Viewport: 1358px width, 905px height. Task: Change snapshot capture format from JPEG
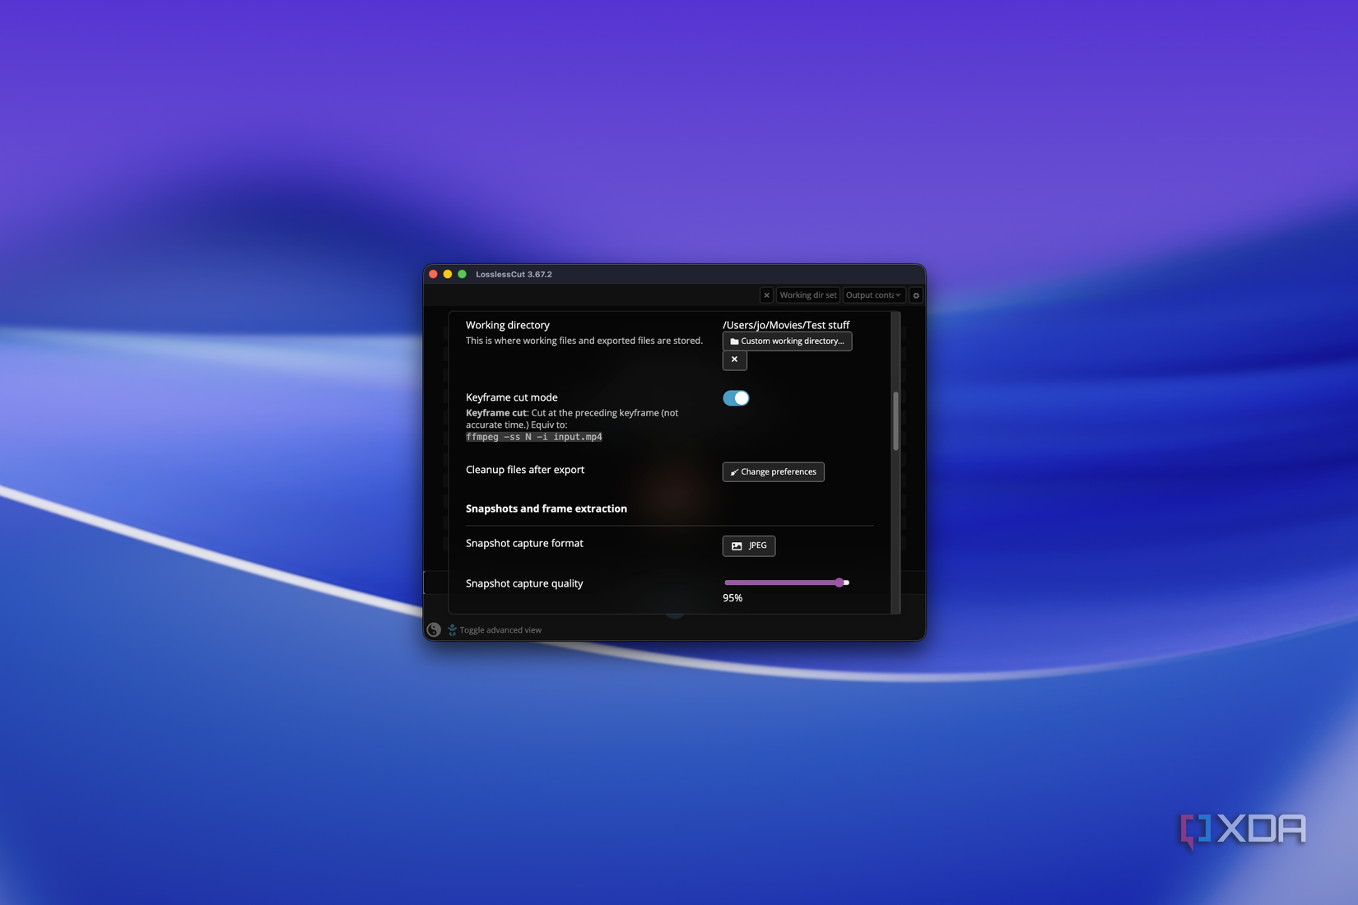[749, 545]
